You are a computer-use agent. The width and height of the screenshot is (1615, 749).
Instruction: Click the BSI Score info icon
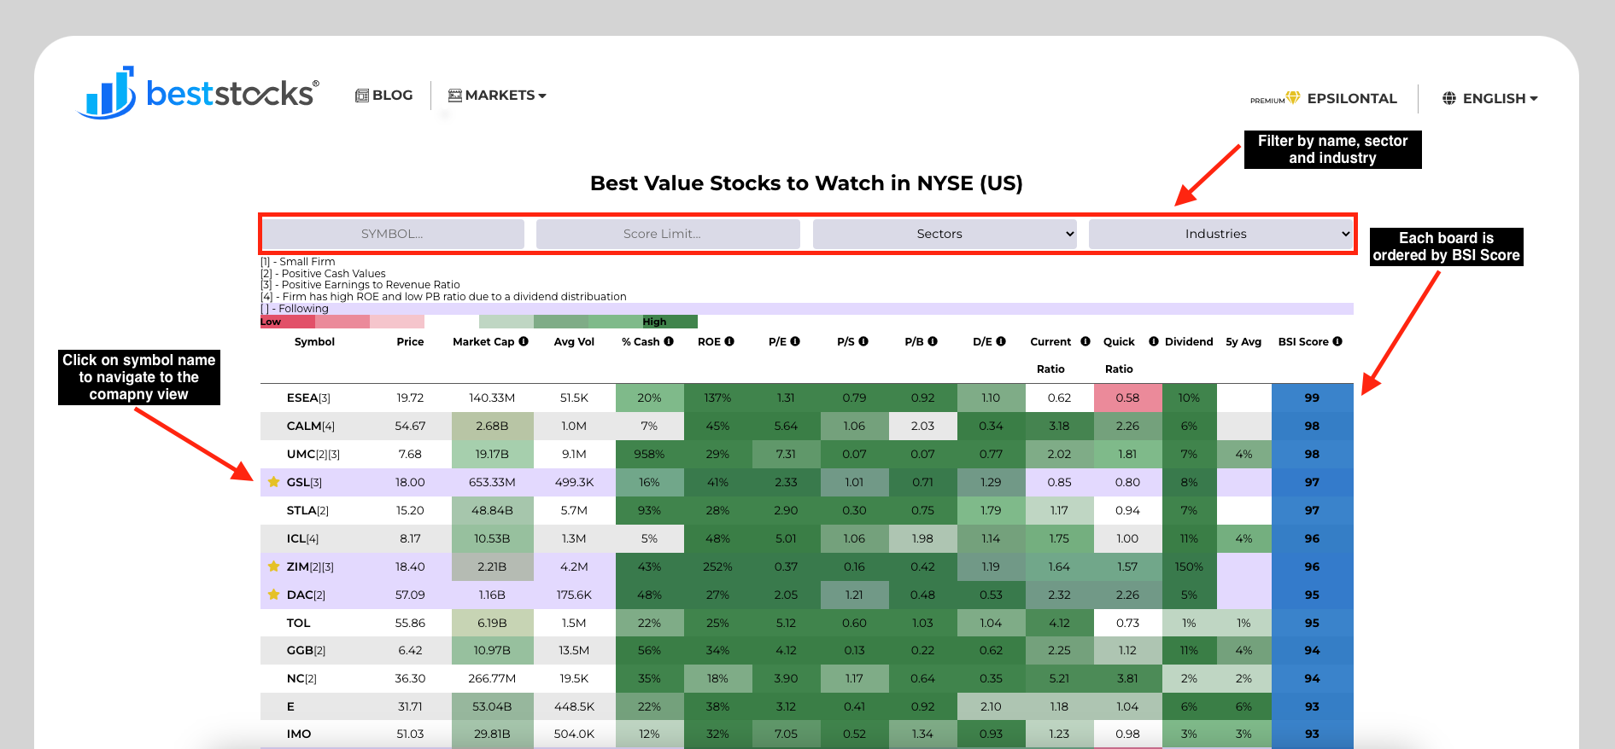click(x=1337, y=341)
